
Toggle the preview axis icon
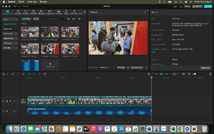point(174,74)
